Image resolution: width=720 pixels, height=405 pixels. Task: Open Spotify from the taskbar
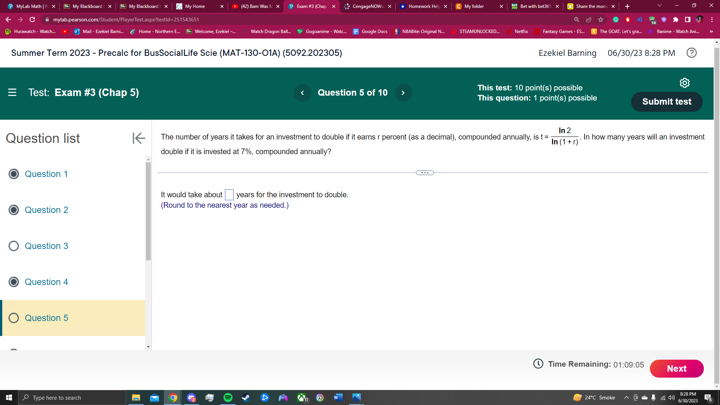228,397
